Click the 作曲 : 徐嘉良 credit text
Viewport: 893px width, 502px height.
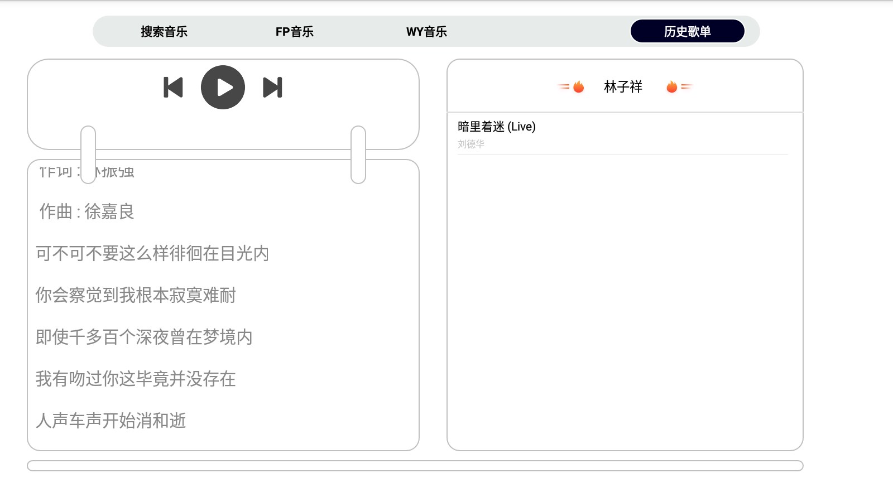click(x=85, y=213)
